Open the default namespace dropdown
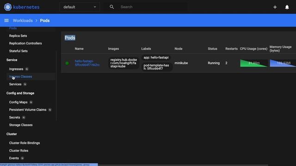296x166 pixels. pos(80,7)
